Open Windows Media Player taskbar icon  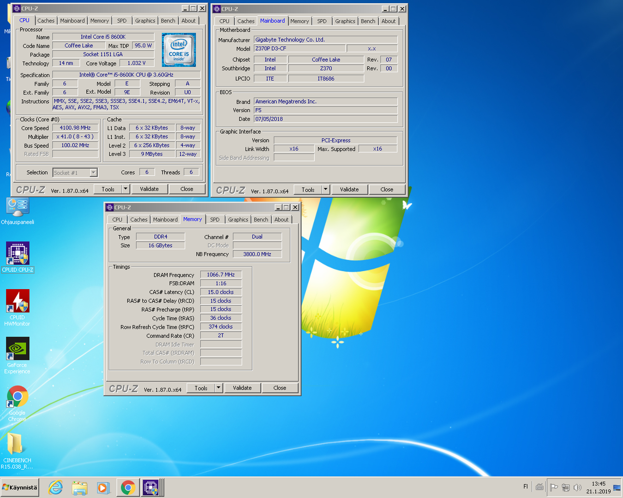103,487
